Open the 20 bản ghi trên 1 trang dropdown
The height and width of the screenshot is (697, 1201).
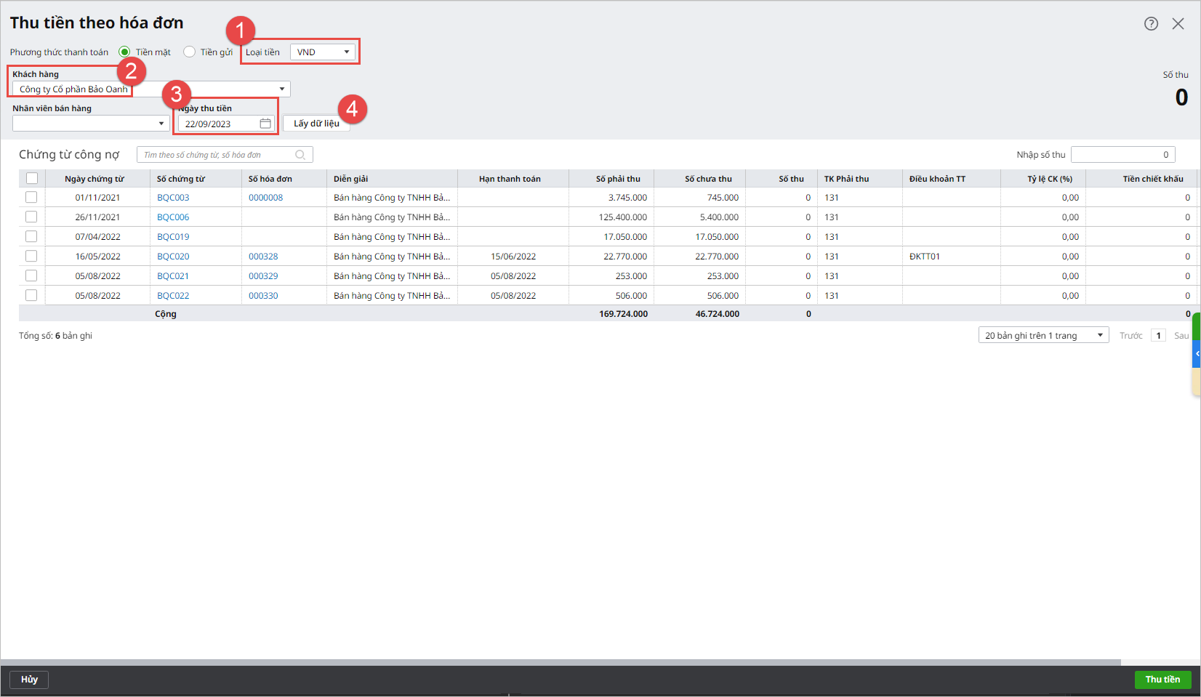pyautogui.click(x=1043, y=335)
